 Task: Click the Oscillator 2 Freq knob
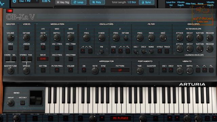116,38
